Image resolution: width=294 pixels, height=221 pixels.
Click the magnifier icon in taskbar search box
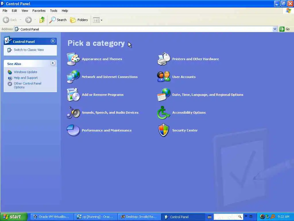240,217
